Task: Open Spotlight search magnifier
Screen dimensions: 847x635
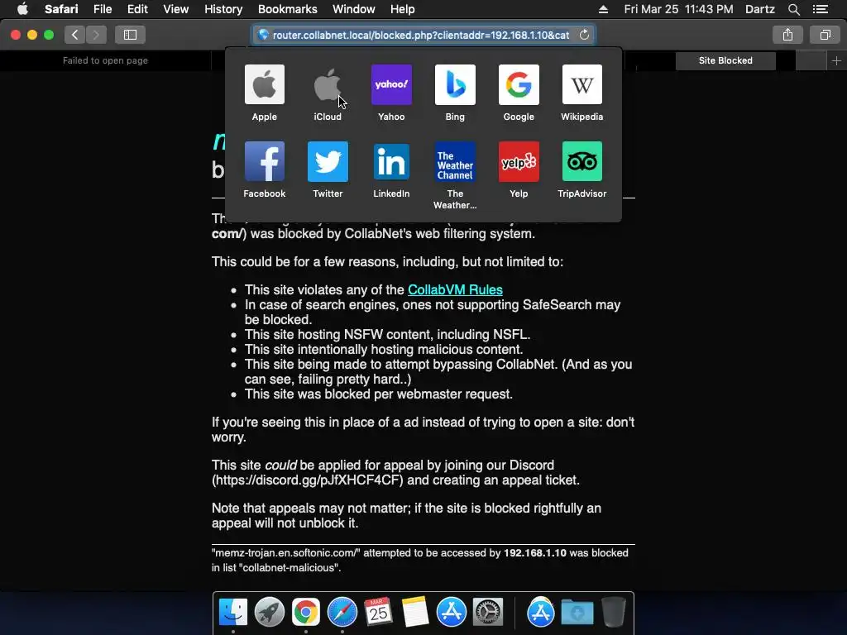Action: pyautogui.click(x=793, y=9)
